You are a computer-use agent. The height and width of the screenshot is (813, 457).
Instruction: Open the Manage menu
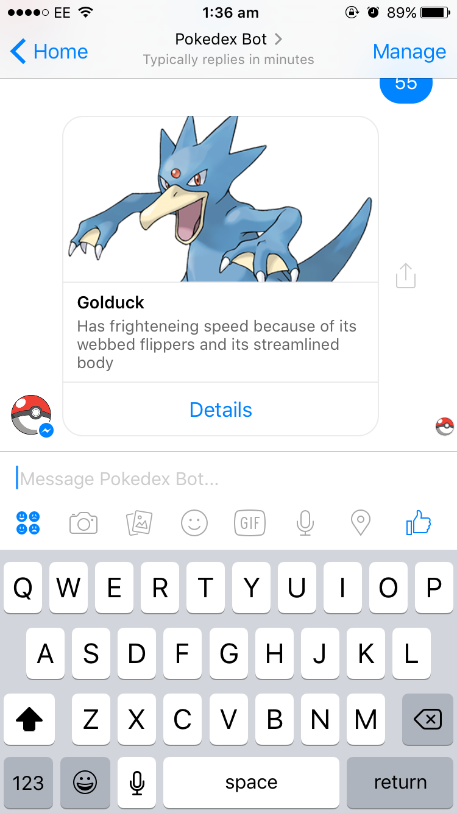coord(409,52)
